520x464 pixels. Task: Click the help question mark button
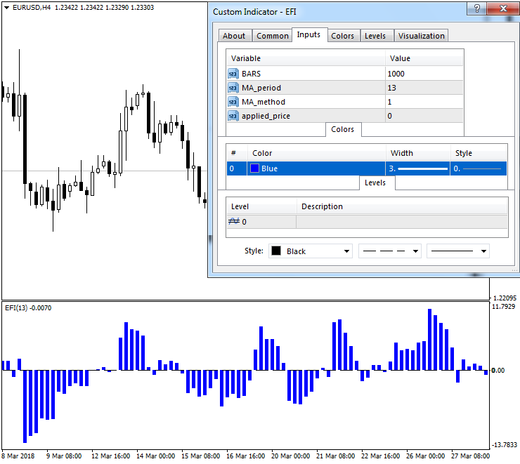point(476,8)
